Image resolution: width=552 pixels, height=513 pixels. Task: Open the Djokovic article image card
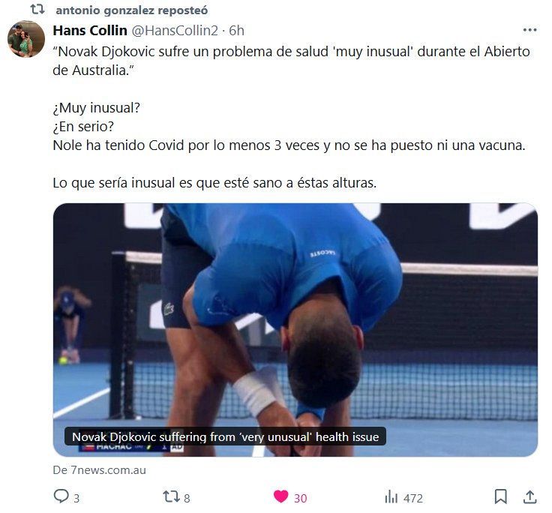(x=295, y=330)
